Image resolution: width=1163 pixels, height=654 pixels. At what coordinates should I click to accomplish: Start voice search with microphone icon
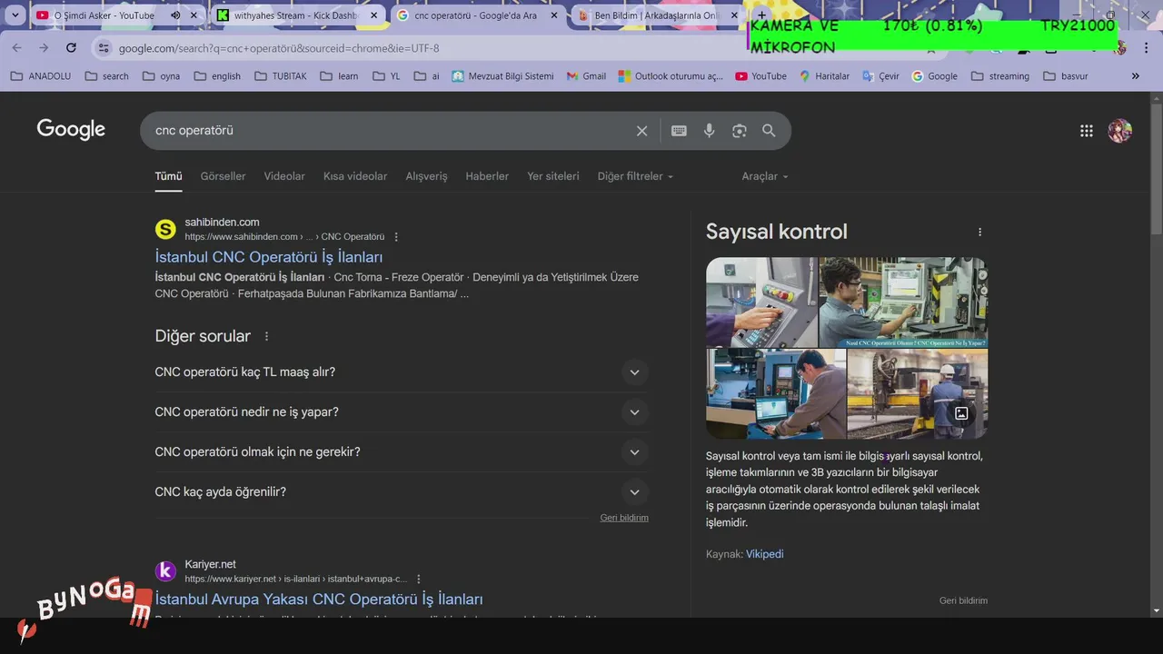[x=709, y=131]
